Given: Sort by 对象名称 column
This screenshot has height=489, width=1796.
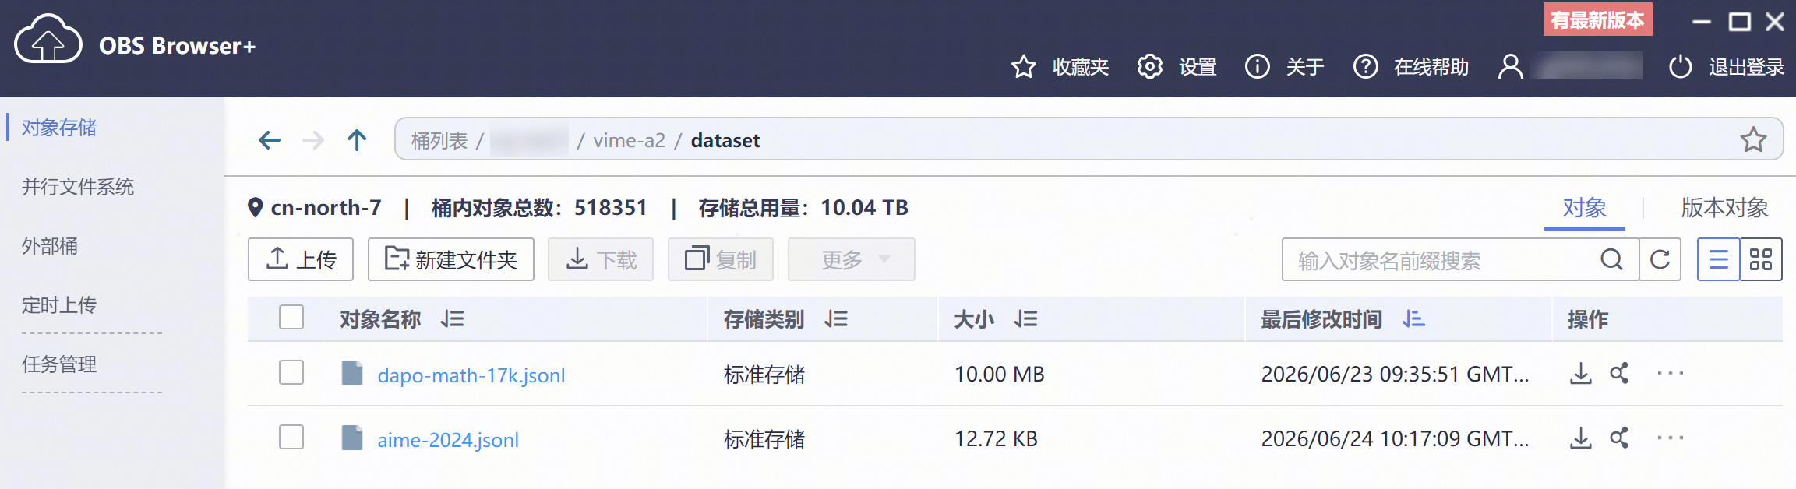Looking at the screenshot, I should [452, 318].
